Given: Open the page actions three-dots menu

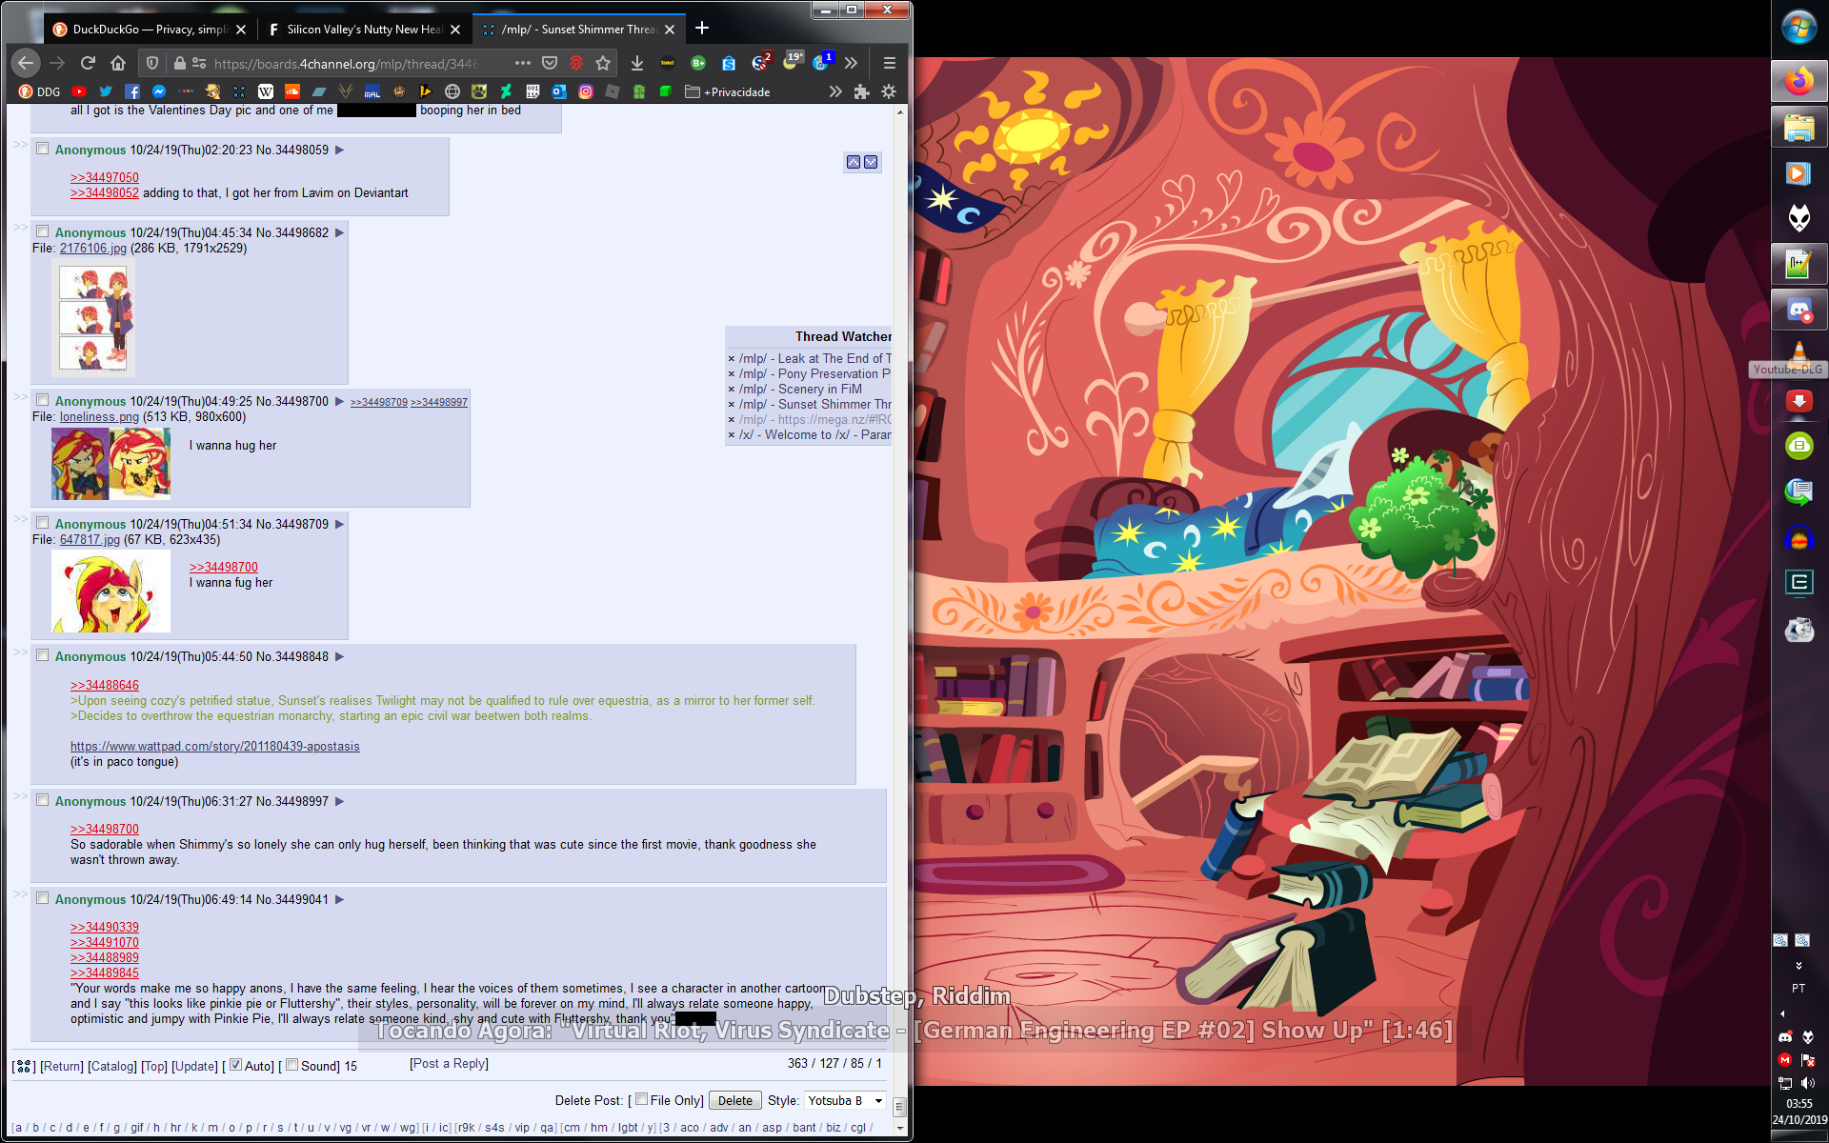Looking at the screenshot, I should [x=522, y=63].
